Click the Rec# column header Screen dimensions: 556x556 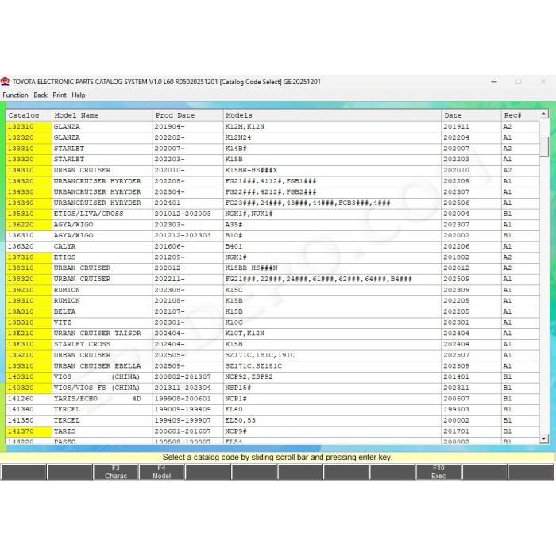(520, 115)
